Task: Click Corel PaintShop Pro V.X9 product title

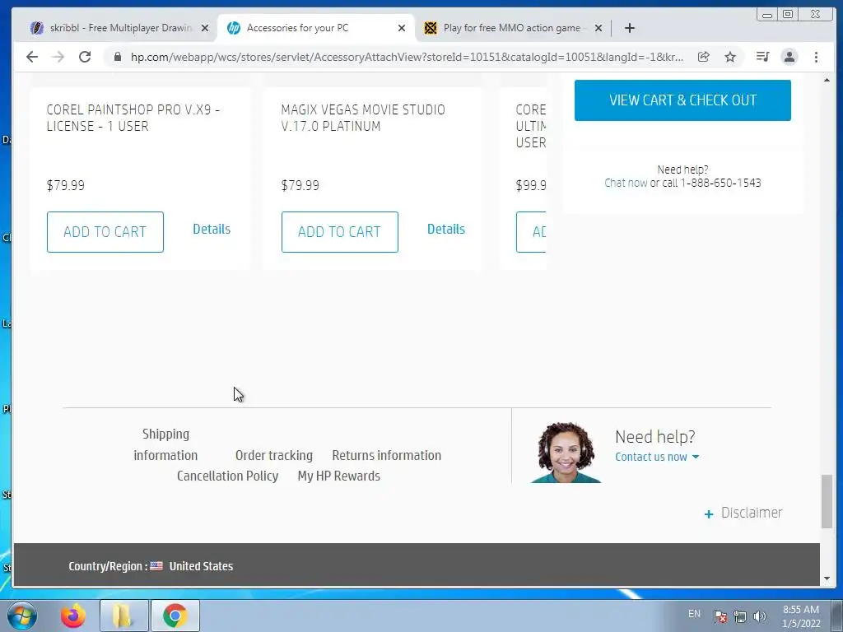Action: (133, 118)
